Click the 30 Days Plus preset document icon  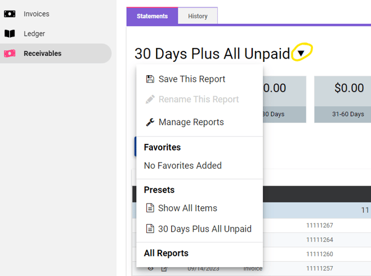click(x=150, y=229)
